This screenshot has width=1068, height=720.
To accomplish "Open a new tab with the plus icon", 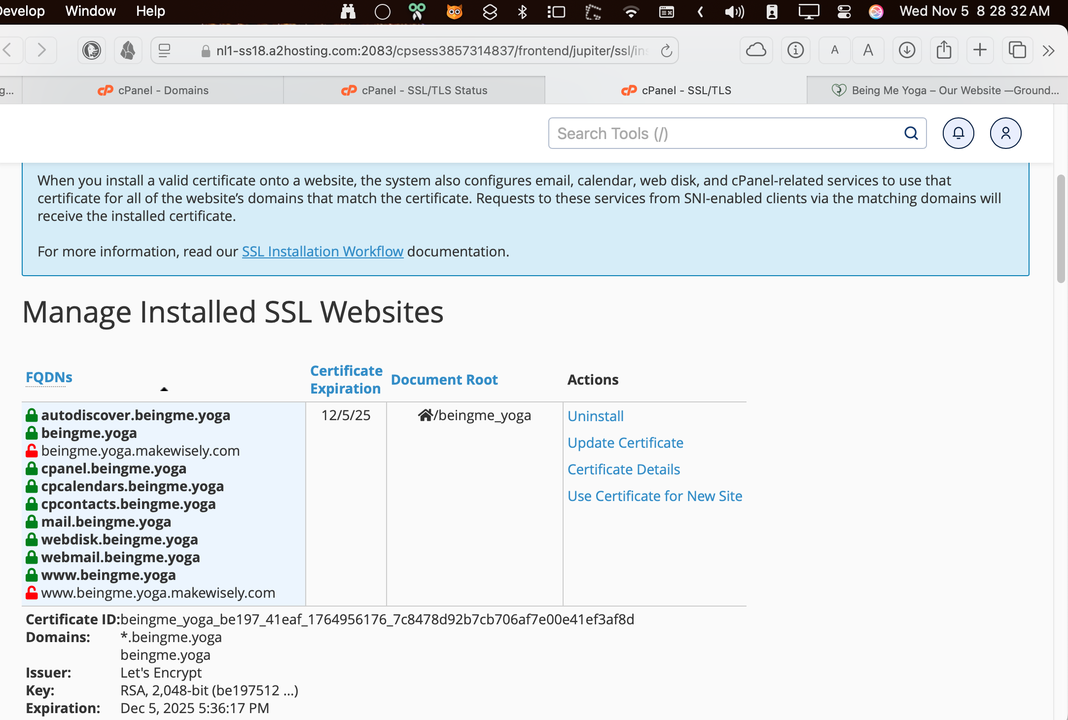I will [980, 50].
